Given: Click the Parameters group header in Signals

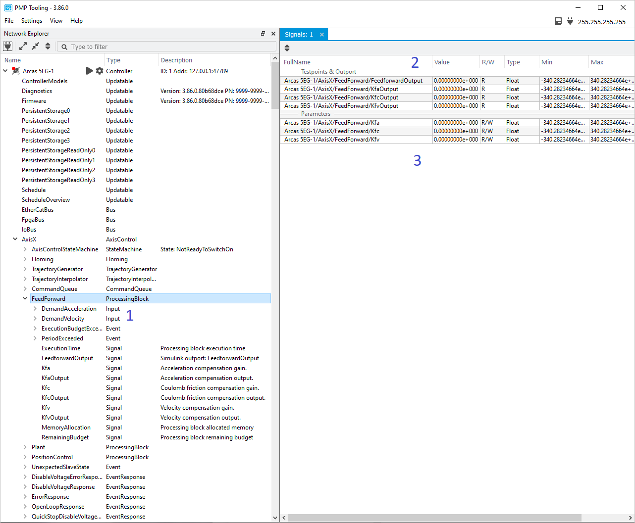Looking at the screenshot, I should (316, 113).
